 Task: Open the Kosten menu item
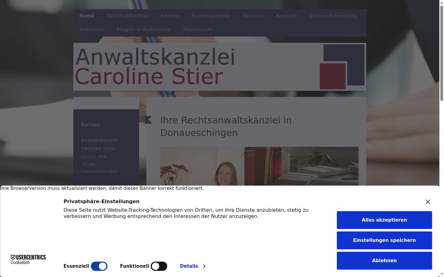(x=170, y=16)
